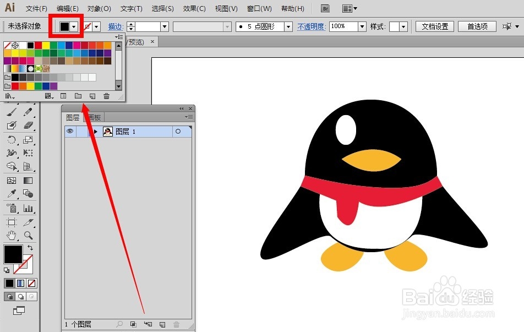The image size is (524, 332).
Task: Select the Blob Brush tool
Action: (12, 126)
